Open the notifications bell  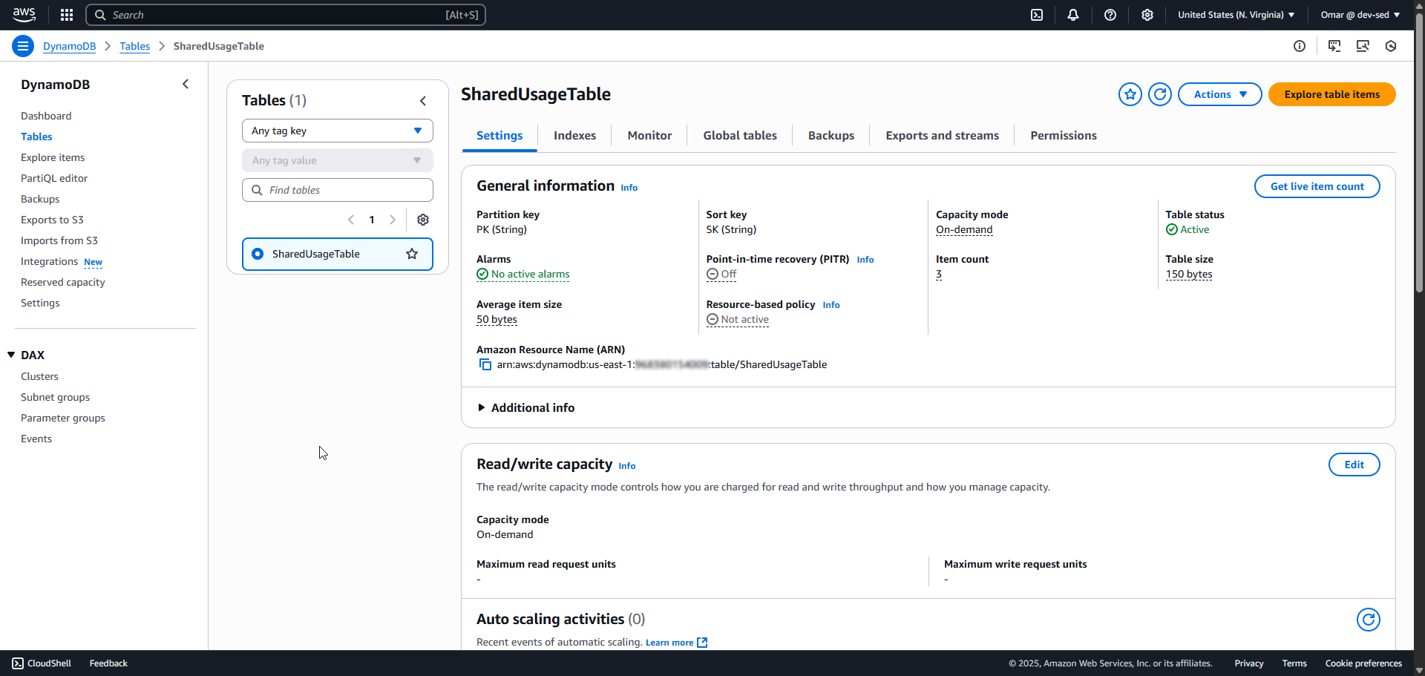pos(1073,15)
